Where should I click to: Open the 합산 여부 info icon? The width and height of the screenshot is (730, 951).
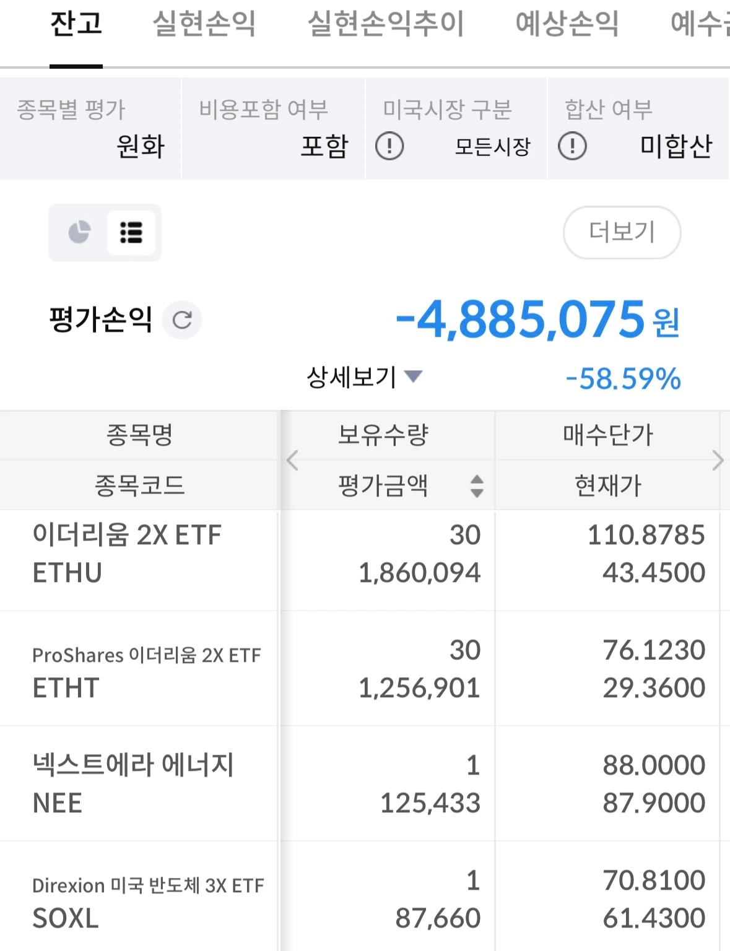(572, 147)
